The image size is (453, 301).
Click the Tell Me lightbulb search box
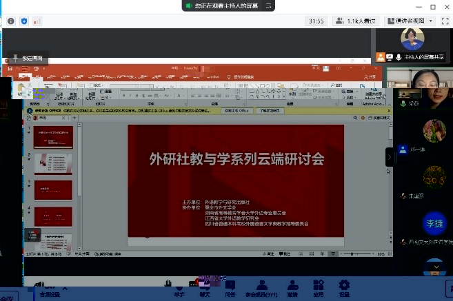coord(241,77)
